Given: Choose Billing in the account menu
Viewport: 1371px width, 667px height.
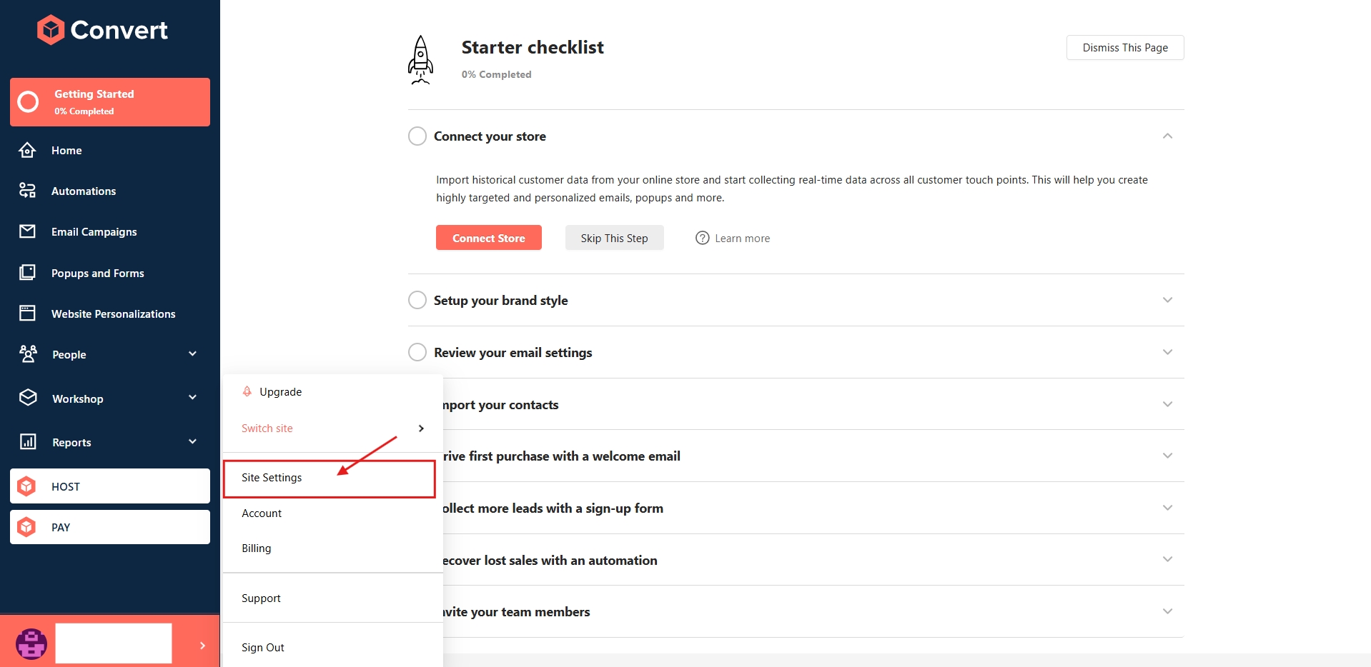Looking at the screenshot, I should click(x=257, y=548).
